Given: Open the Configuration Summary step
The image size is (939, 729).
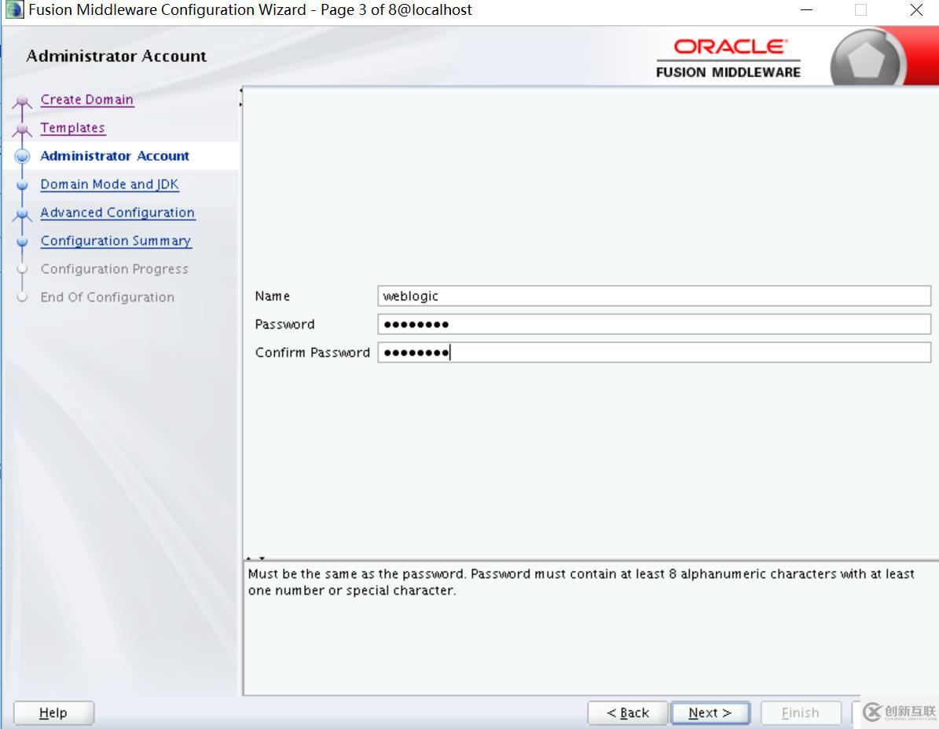Looking at the screenshot, I should tap(116, 240).
